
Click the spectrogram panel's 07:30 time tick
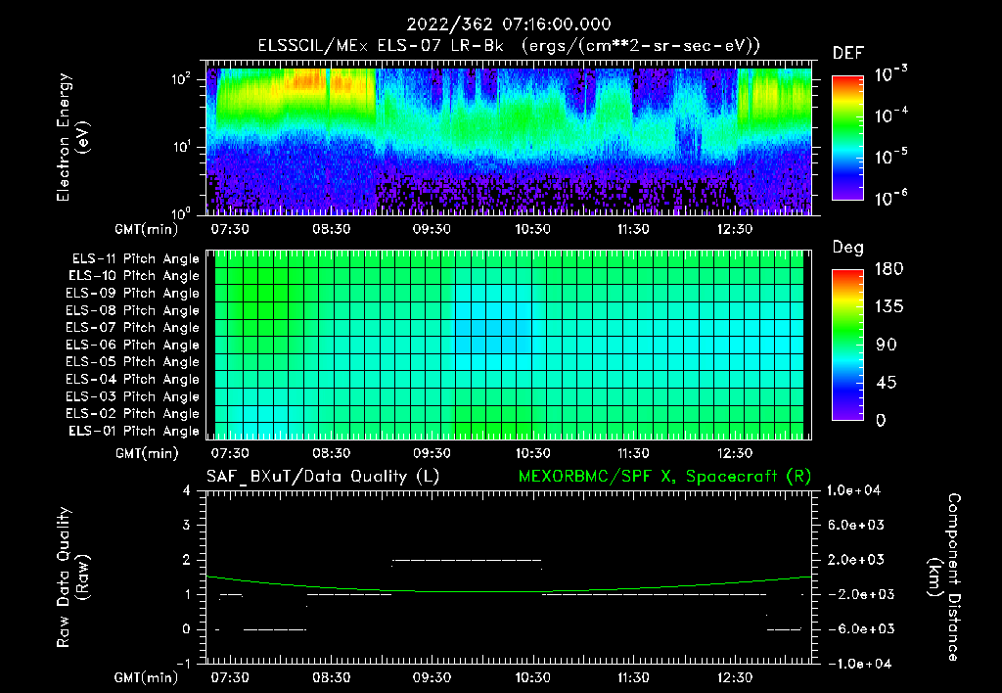[x=230, y=229]
